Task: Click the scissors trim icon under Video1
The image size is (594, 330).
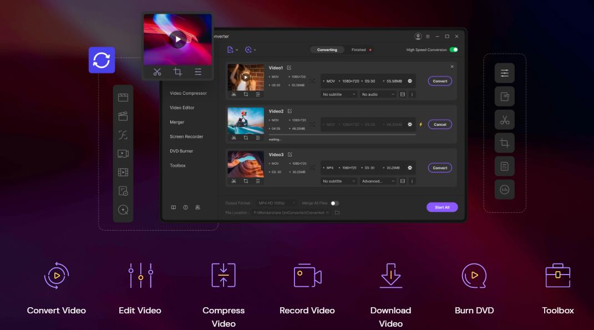Action: pyautogui.click(x=233, y=94)
